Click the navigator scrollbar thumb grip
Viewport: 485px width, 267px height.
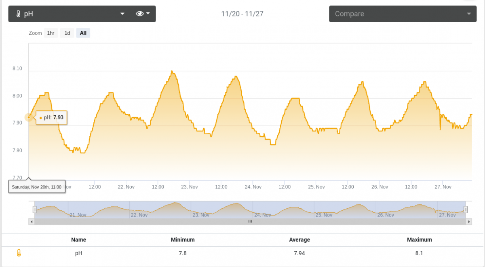[250, 222]
